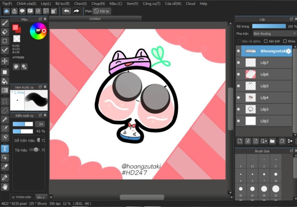Click the Undo arrow in toolbar
Screen dimensions: 297x207
66,11
